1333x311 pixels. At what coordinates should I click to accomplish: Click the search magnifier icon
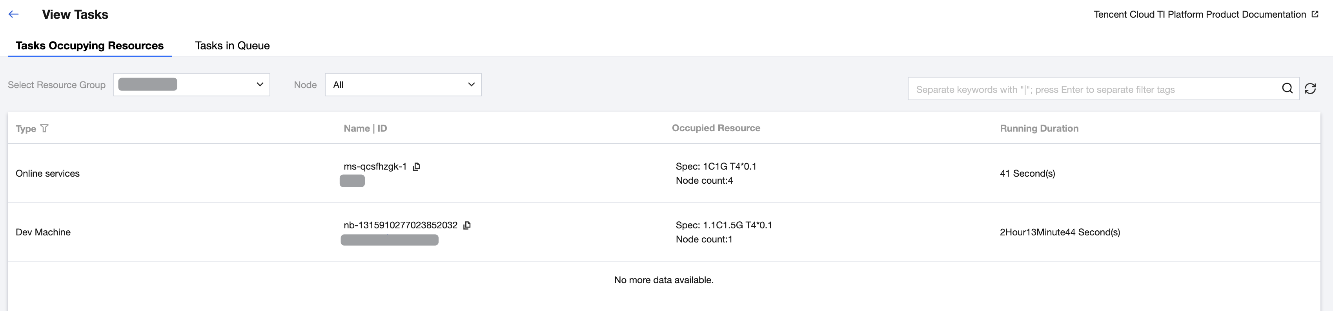tap(1287, 89)
